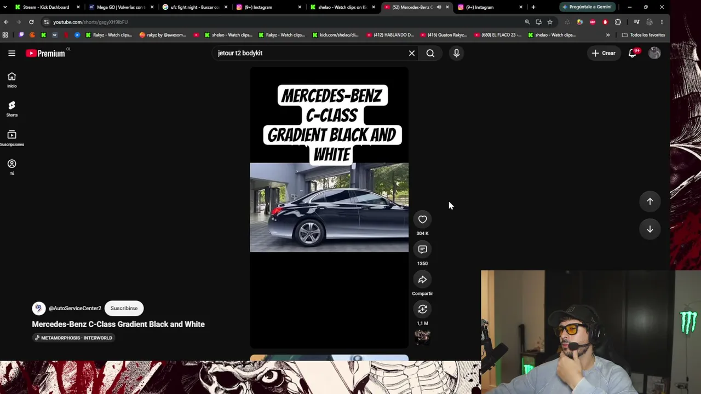Image resolution: width=701 pixels, height=394 pixels.
Task: Open the sound thumbnail below remix
Action: (x=422, y=337)
